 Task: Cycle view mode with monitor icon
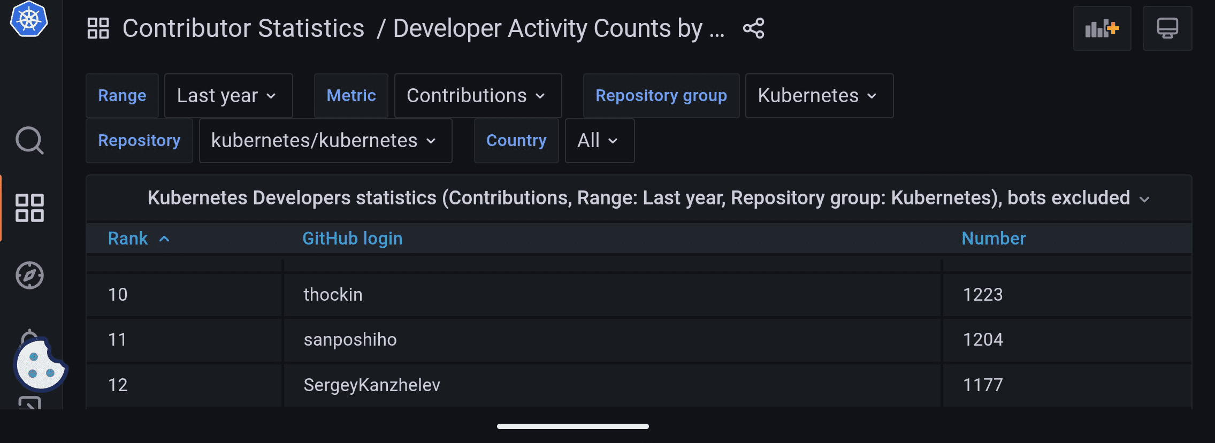click(1167, 28)
